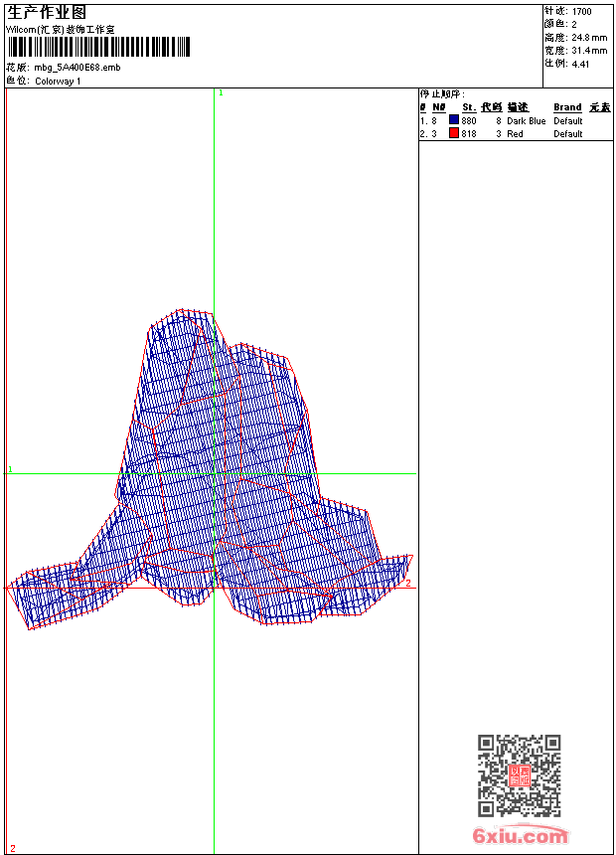Click the St. column header
616x855 pixels.
(x=469, y=107)
